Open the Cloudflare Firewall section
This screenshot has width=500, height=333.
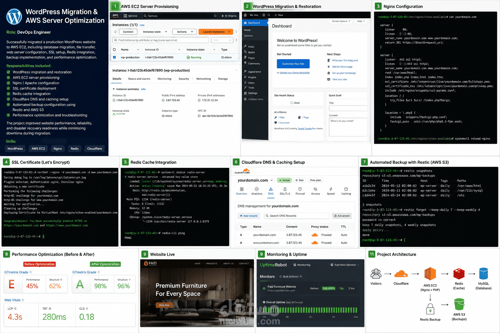pyautogui.click(x=300, y=191)
